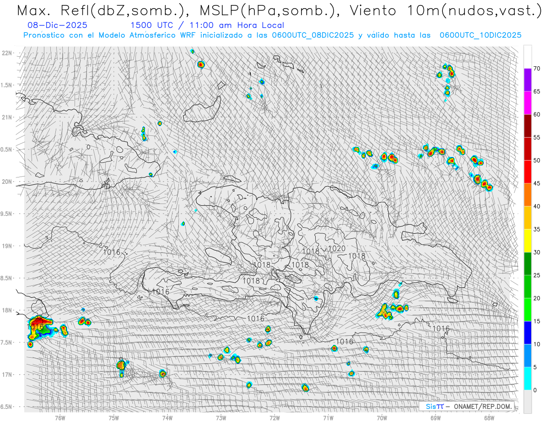Viewport: 549px width, 424px height.
Task: Click the '73W' longitude axis label
Action: pyautogui.click(x=221, y=417)
